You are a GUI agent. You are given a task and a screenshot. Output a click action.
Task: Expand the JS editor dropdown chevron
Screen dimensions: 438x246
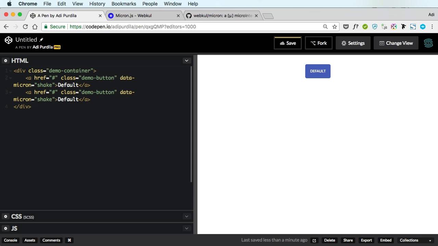186,228
